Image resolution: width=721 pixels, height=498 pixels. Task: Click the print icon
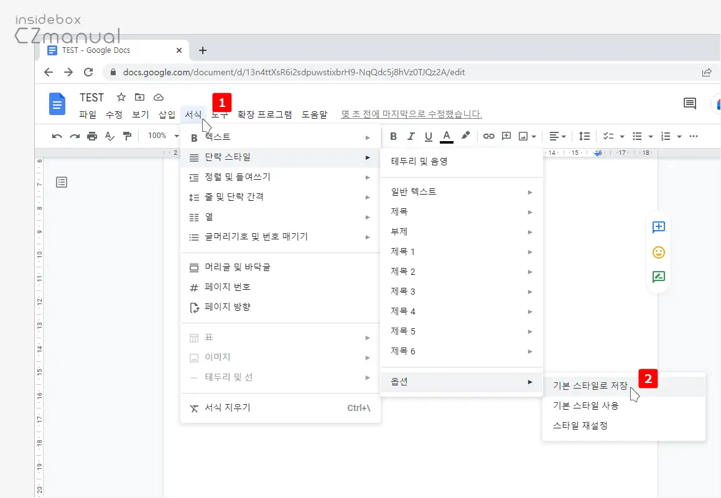[x=91, y=136]
